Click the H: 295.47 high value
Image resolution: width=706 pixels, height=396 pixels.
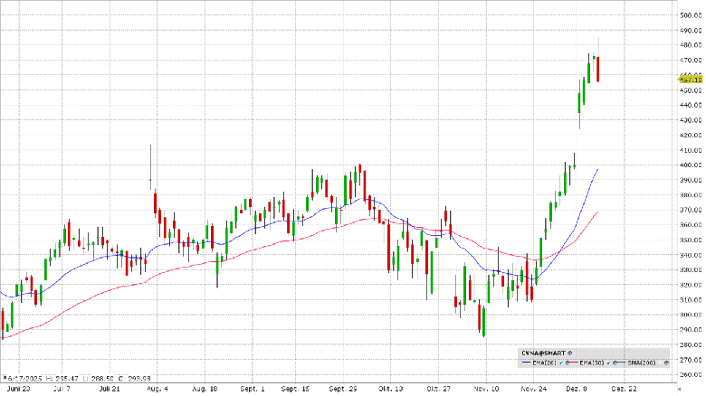pyautogui.click(x=62, y=379)
